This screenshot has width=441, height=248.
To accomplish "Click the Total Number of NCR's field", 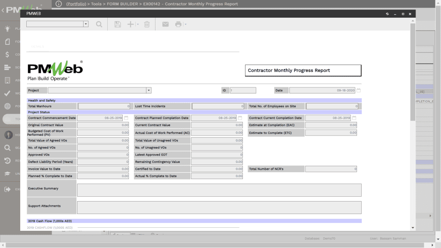I will pos(331,169).
